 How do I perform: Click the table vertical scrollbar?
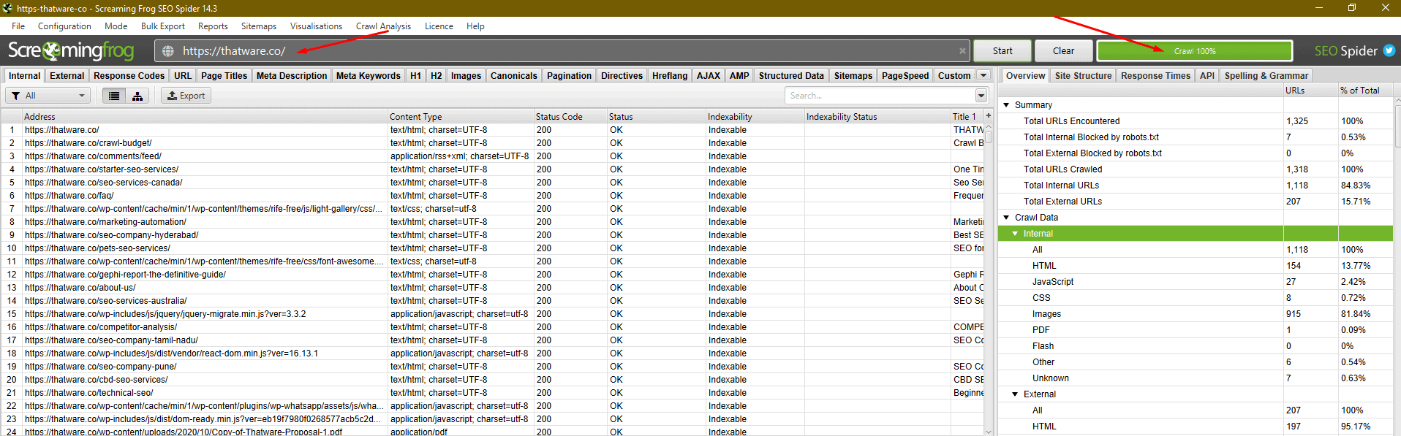coord(989,278)
